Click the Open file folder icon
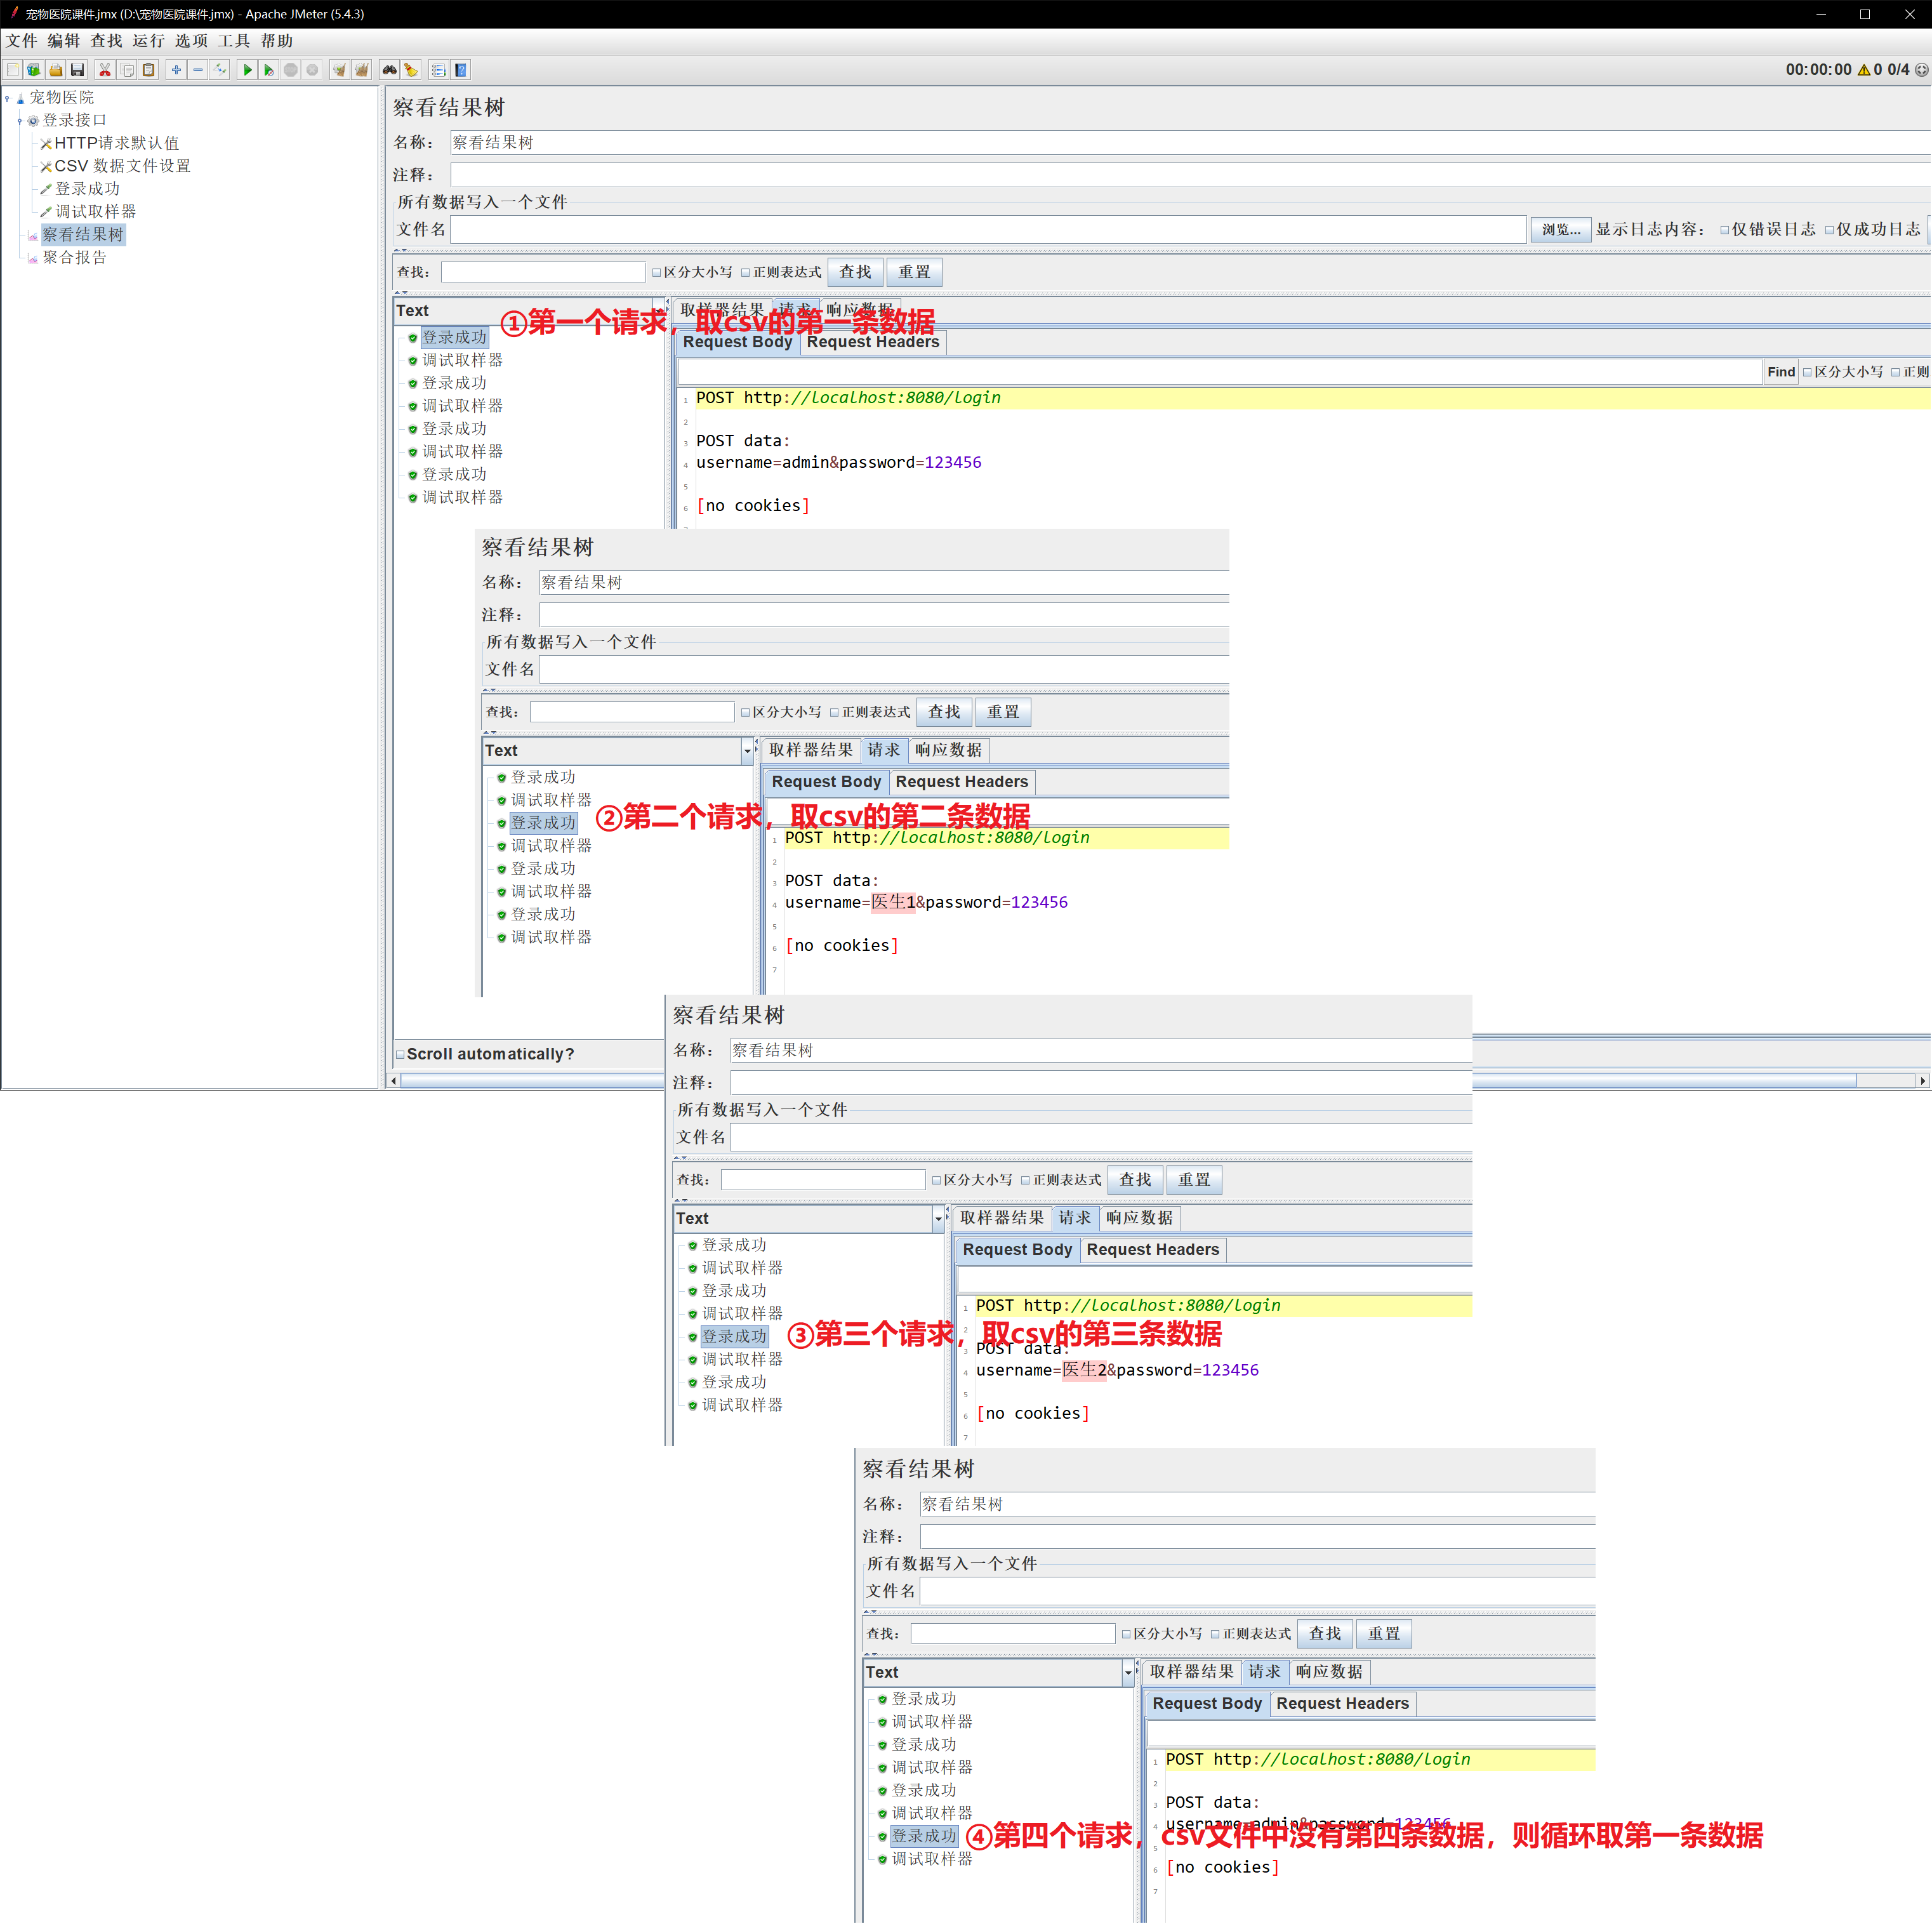1932x1931 pixels. pos(56,70)
